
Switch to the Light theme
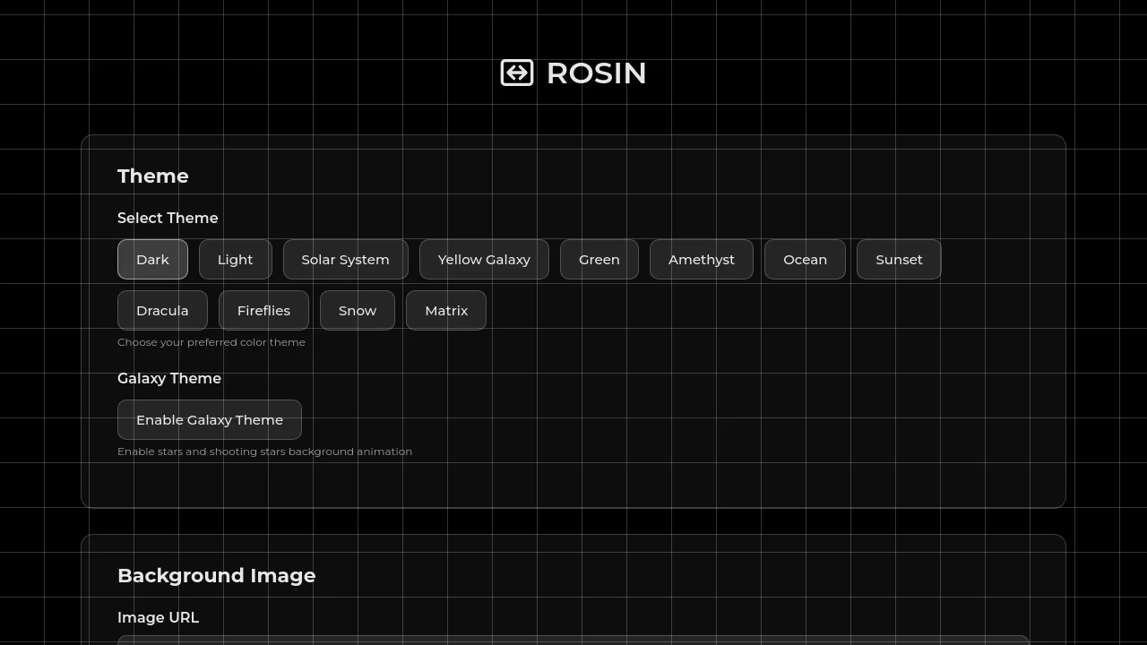point(235,260)
